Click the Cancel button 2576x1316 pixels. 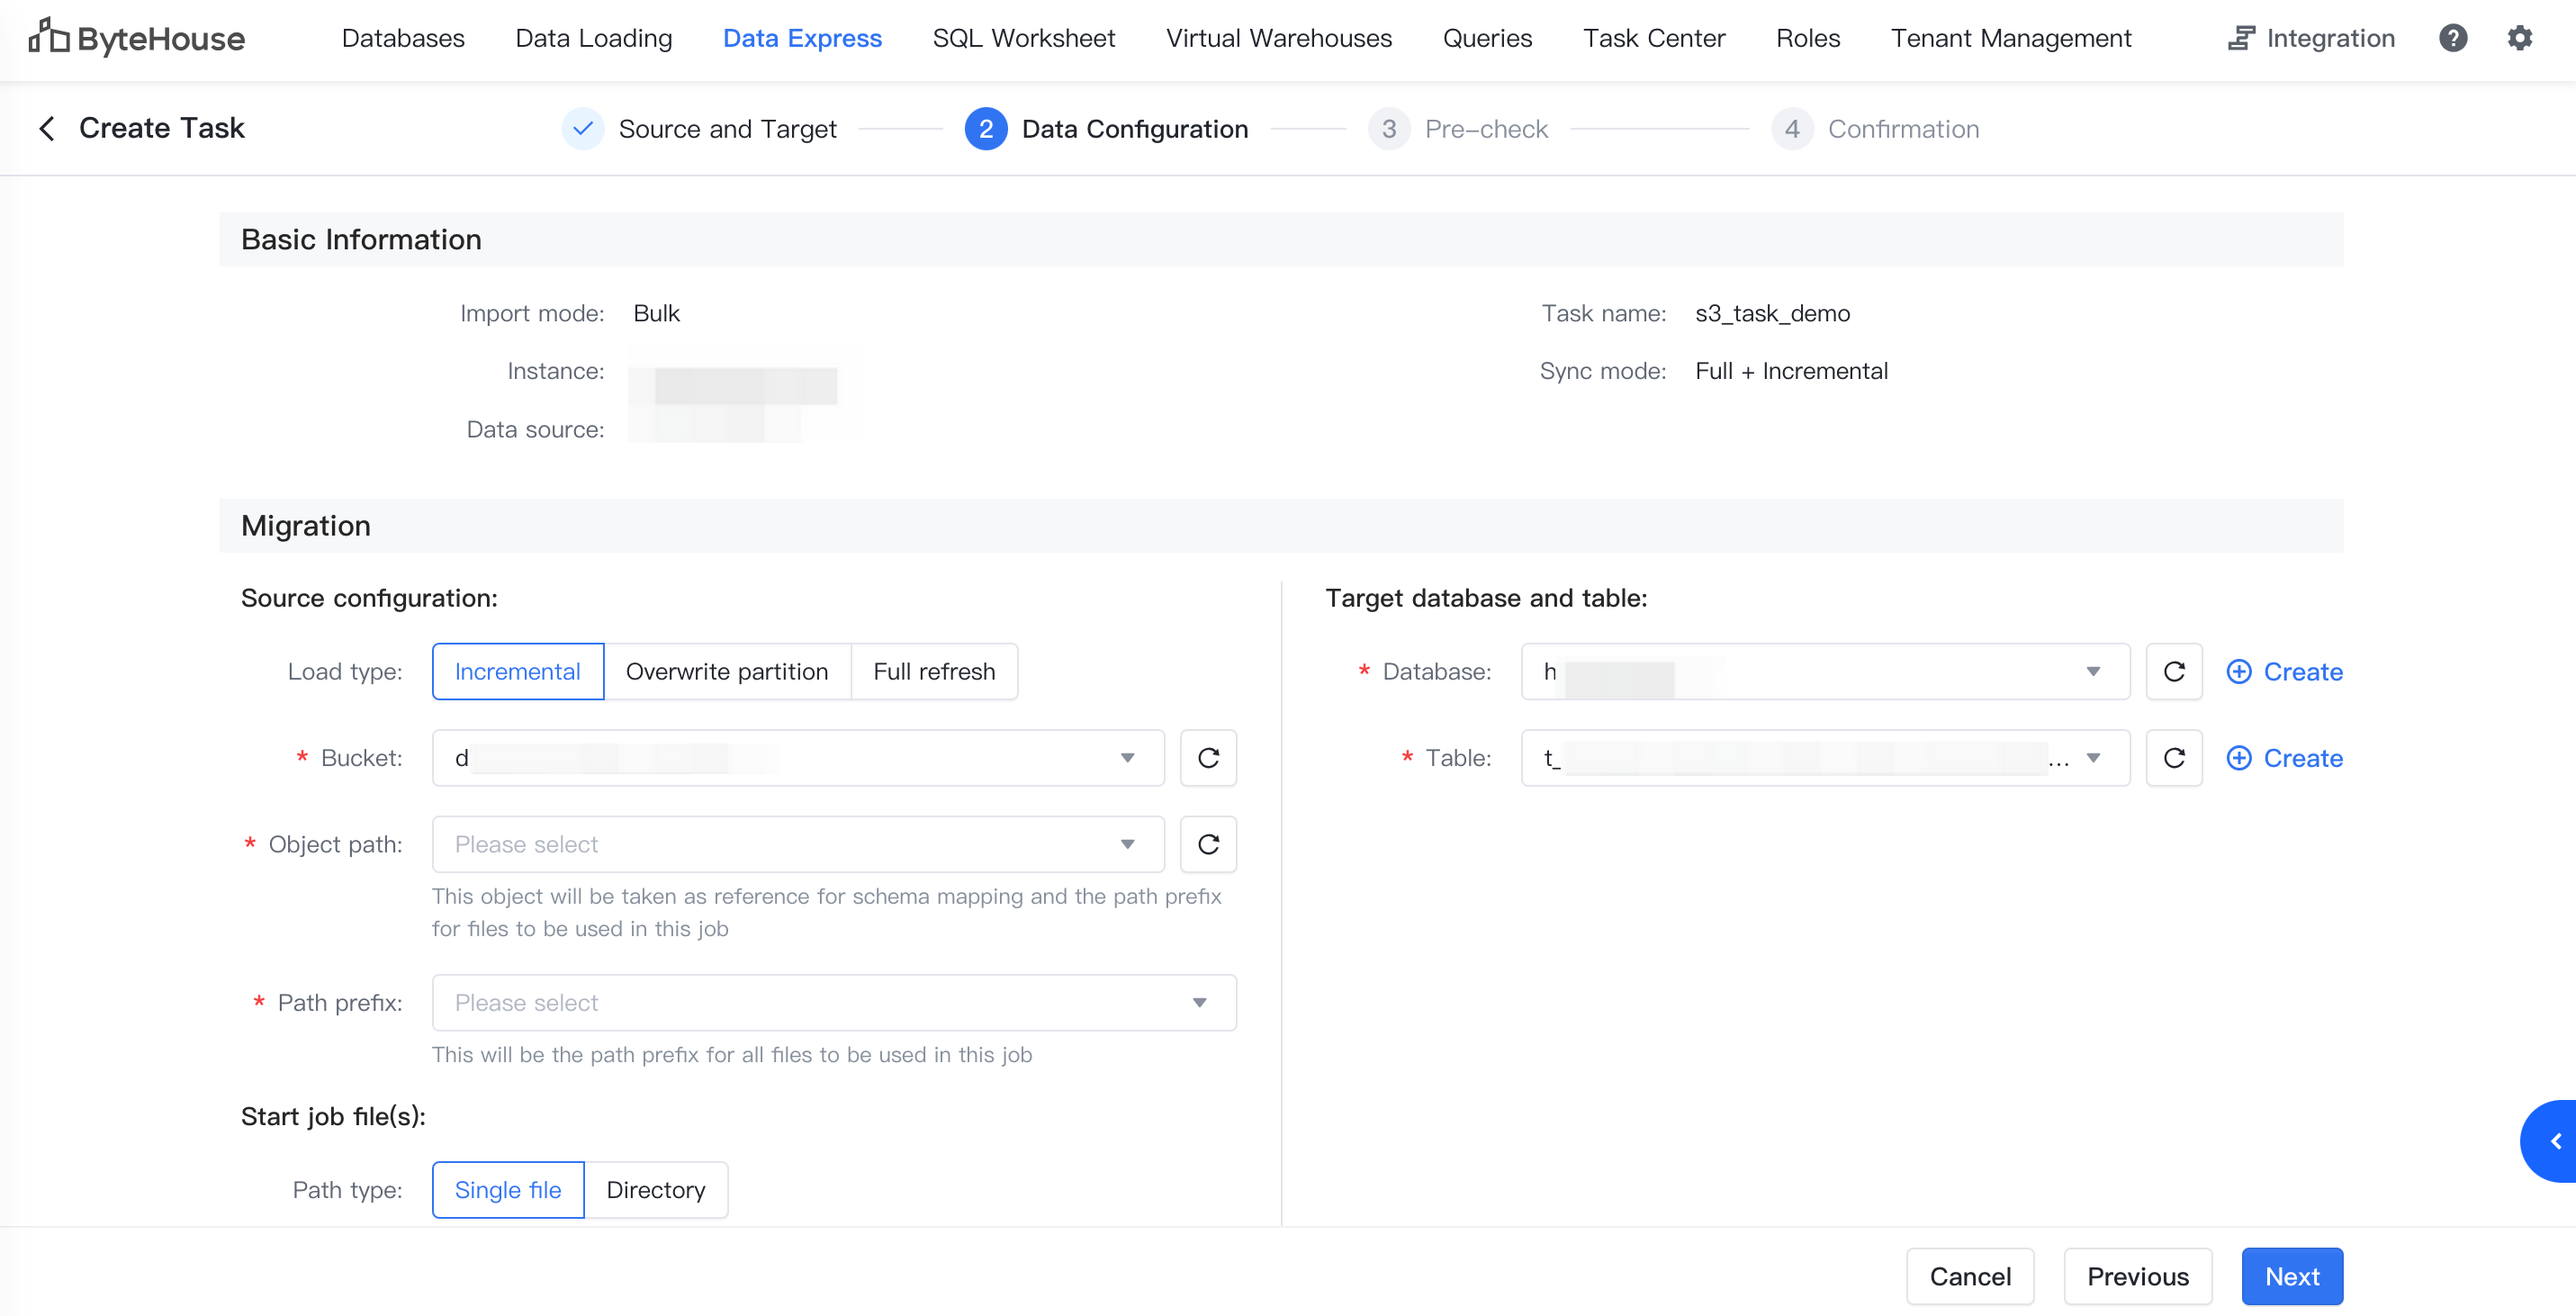coord(1970,1276)
